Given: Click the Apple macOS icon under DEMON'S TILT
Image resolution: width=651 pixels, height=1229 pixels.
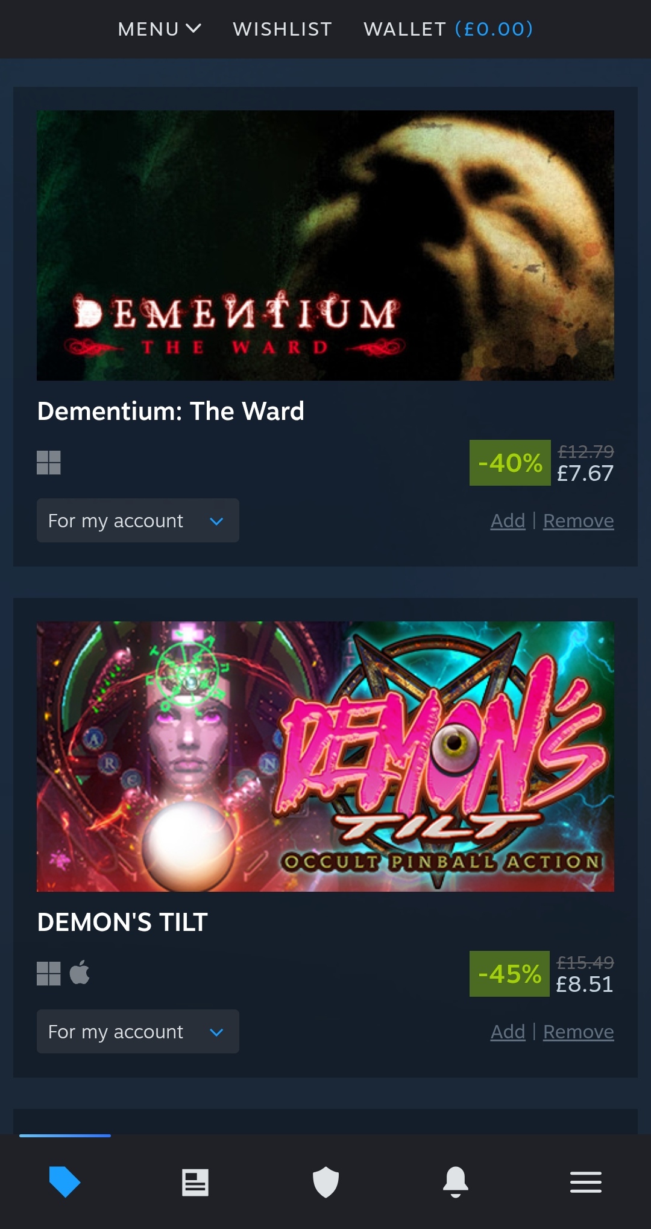Looking at the screenshot, I should (x=80, y=973).
